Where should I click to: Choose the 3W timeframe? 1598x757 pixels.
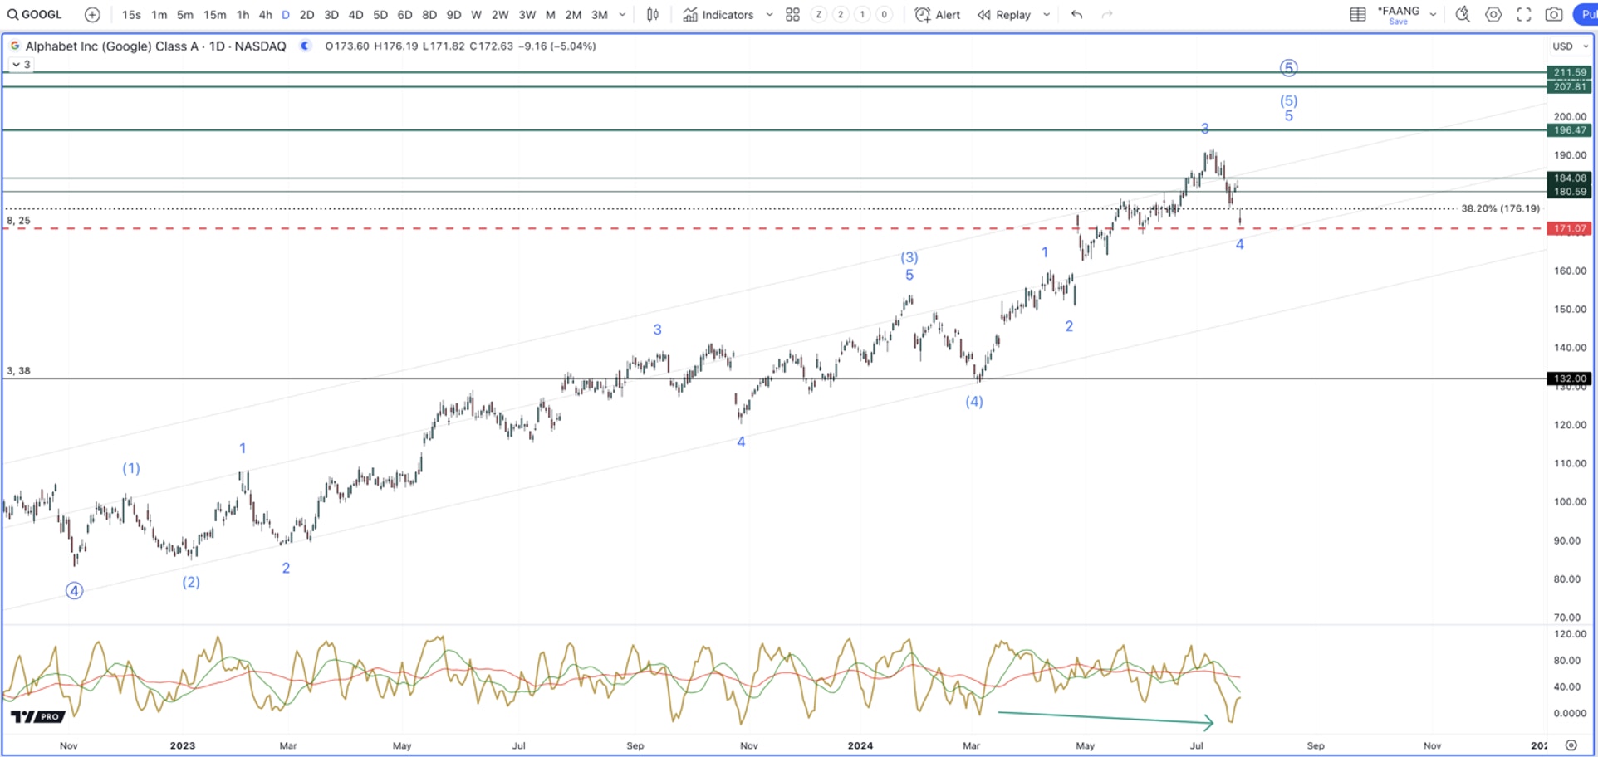point(527,14)
